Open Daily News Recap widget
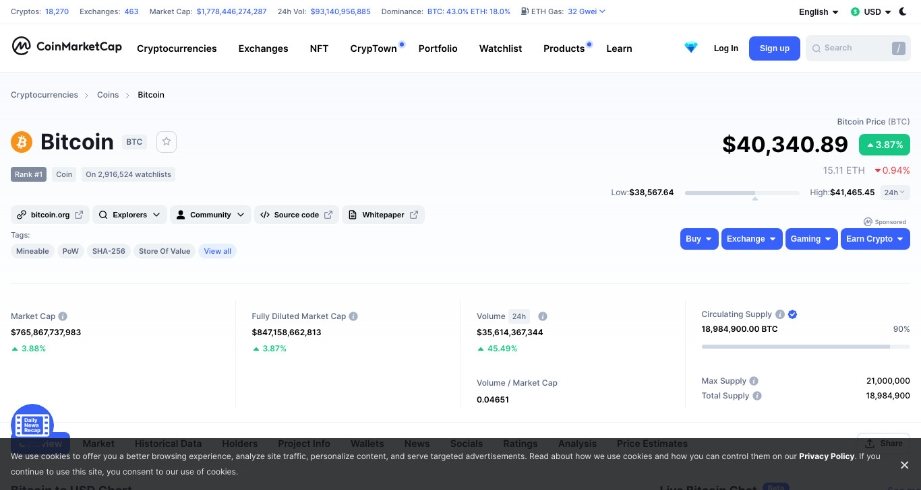 (x=32, y=425)
